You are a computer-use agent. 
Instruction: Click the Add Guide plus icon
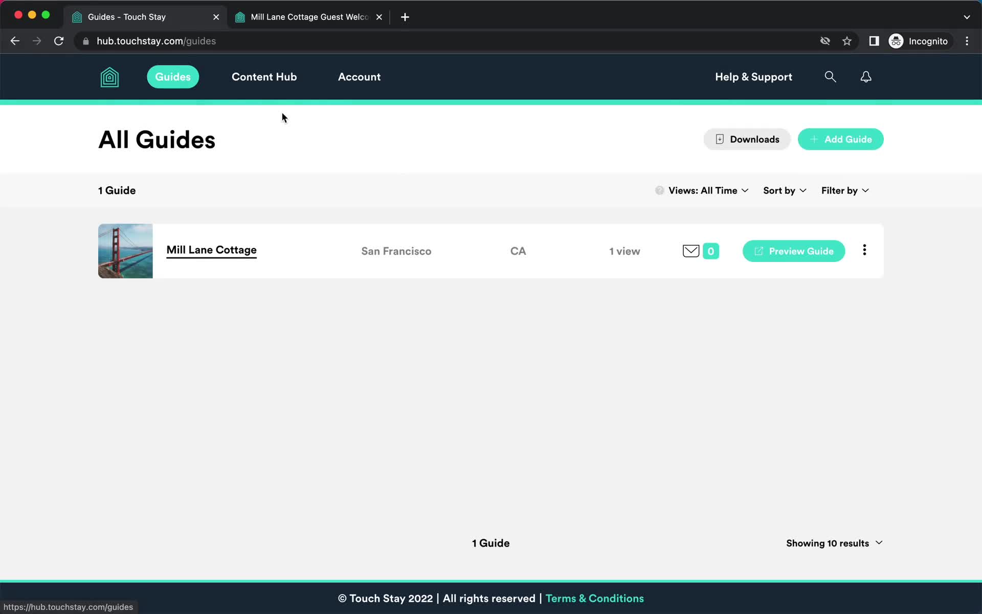click(x=814, y=139)
